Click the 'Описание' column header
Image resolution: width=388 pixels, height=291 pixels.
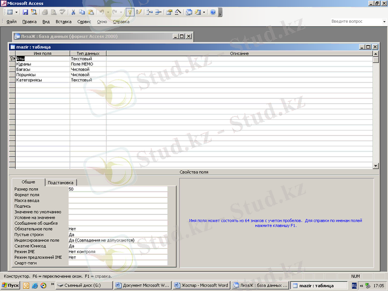click(x=240, y=53)
